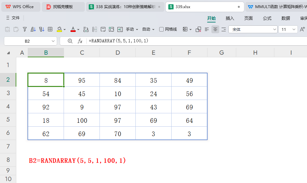Select cell D3 containing 10
Screen dimensions: 307x183
(x=118, y=93)
